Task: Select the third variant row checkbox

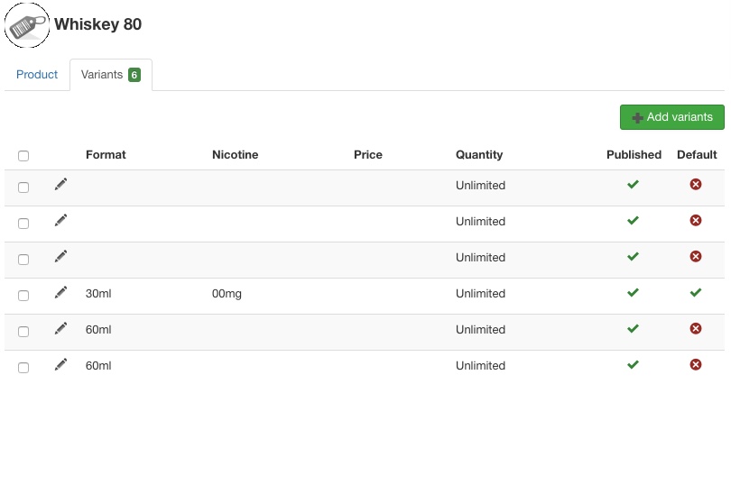Action: click(x=23, y=260)
